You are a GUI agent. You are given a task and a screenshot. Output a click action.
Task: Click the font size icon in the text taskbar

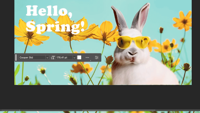(x=53, y=58)
